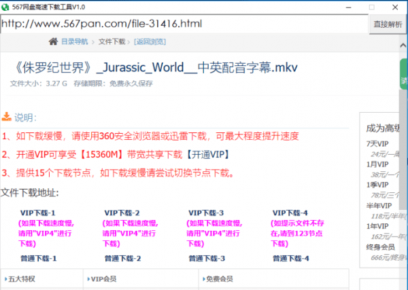Screen dimensions: 408x290
Task: Click 普通下载-4 free download link
Action: tap(290, 259)
